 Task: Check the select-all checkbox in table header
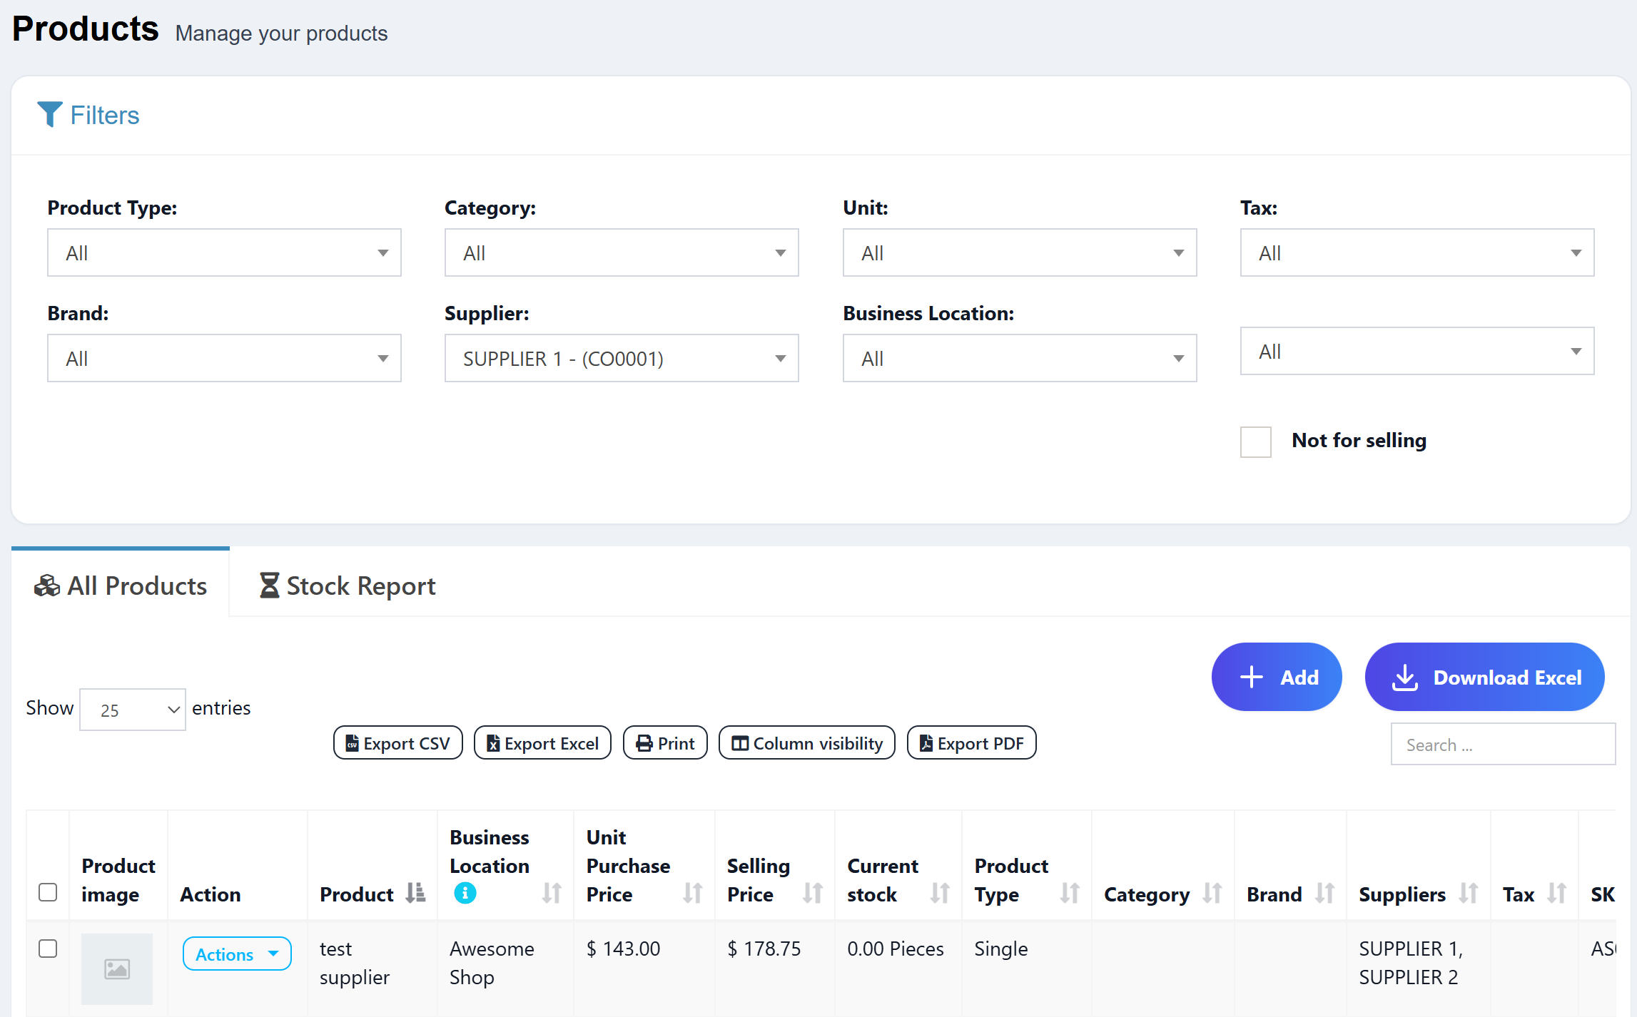[48, 892]
